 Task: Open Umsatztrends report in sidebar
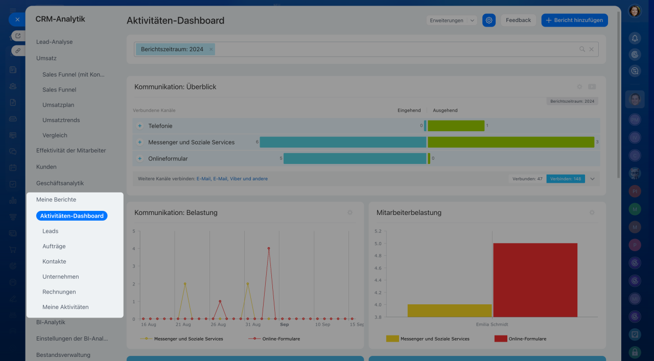[x=61, y=120]
